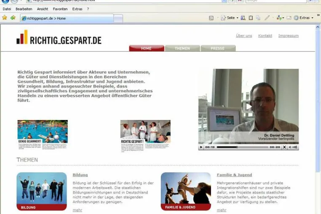Adjust the video volume level bars
The image size is (321, 214).
point(294,147)
